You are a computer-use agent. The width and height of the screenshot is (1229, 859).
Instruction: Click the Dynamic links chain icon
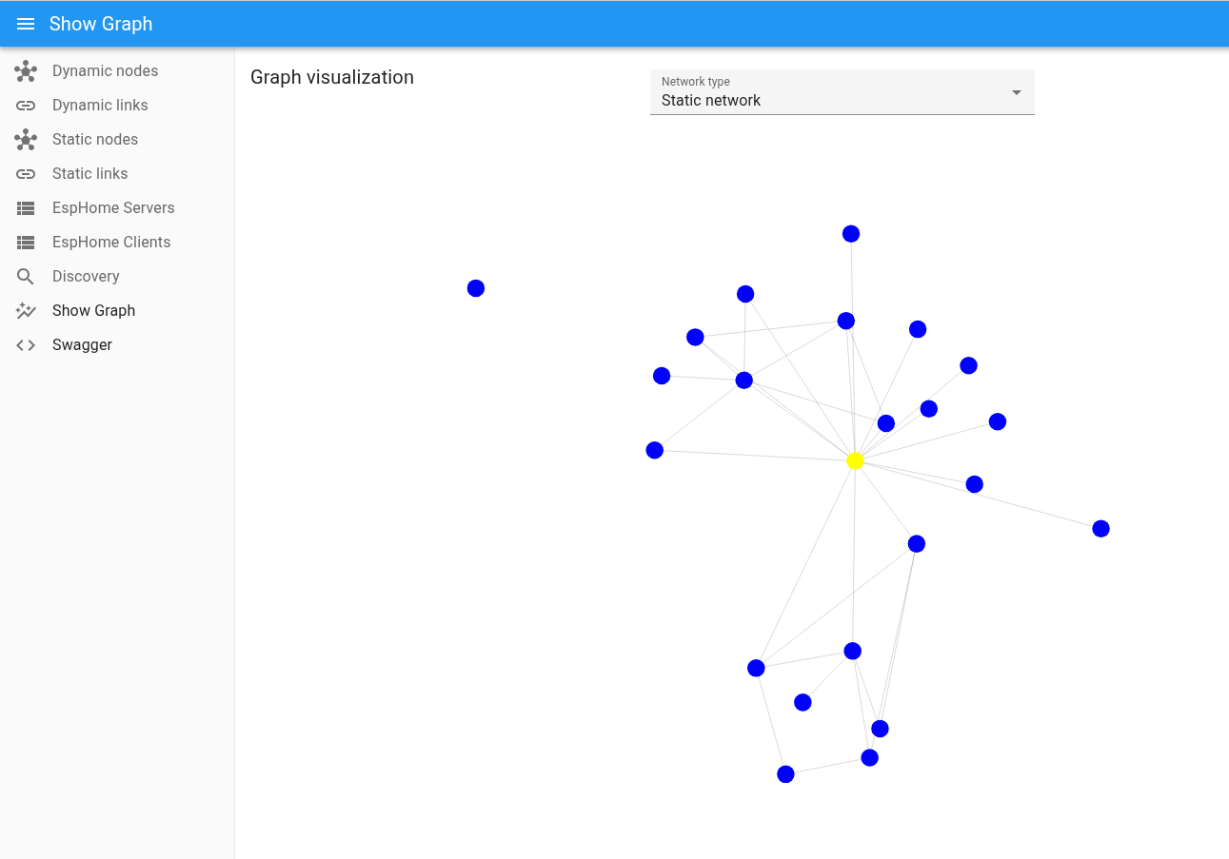(26, 106)
